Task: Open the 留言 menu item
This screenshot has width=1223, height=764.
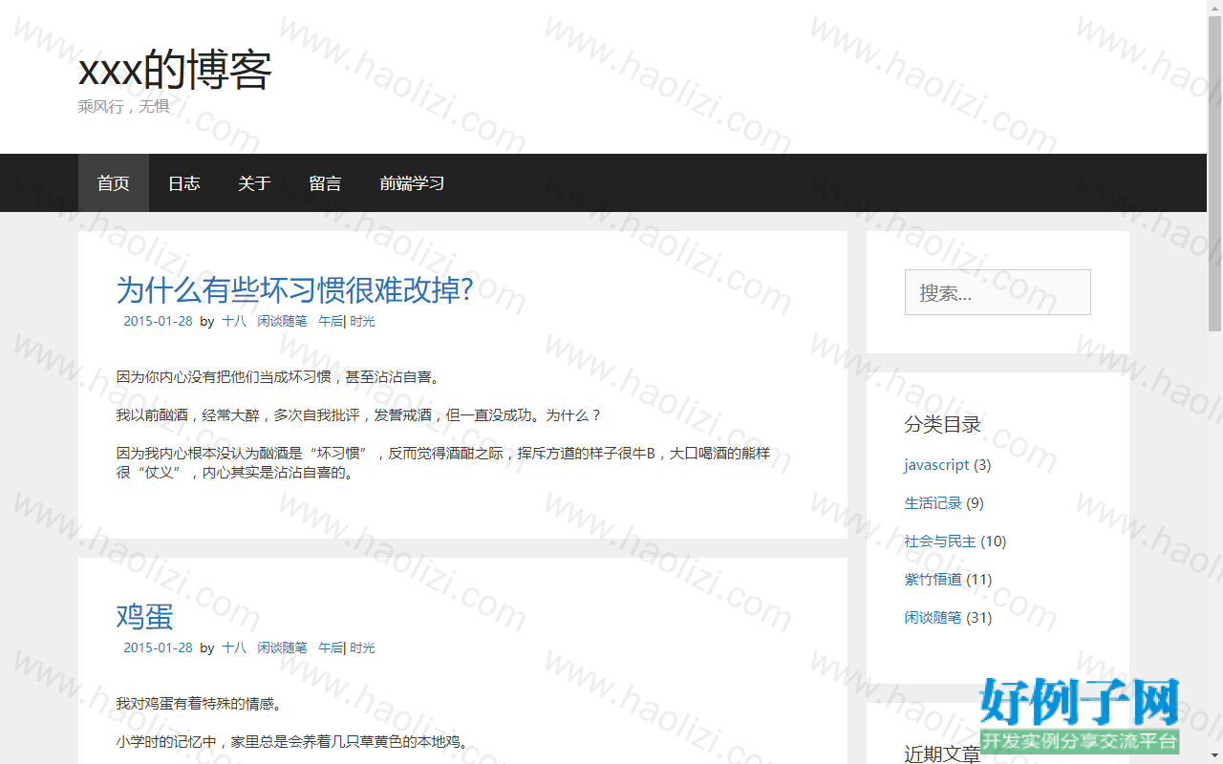Action: (326, 183)
